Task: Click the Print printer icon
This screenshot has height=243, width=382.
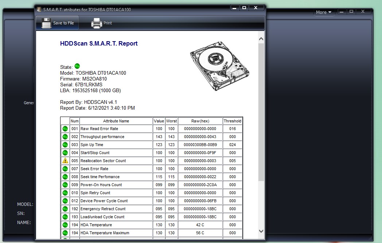Action: pos(97,23)
